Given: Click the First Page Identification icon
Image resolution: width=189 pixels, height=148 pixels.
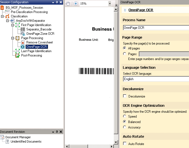Looking at the screenshot, I should (18, 25).
